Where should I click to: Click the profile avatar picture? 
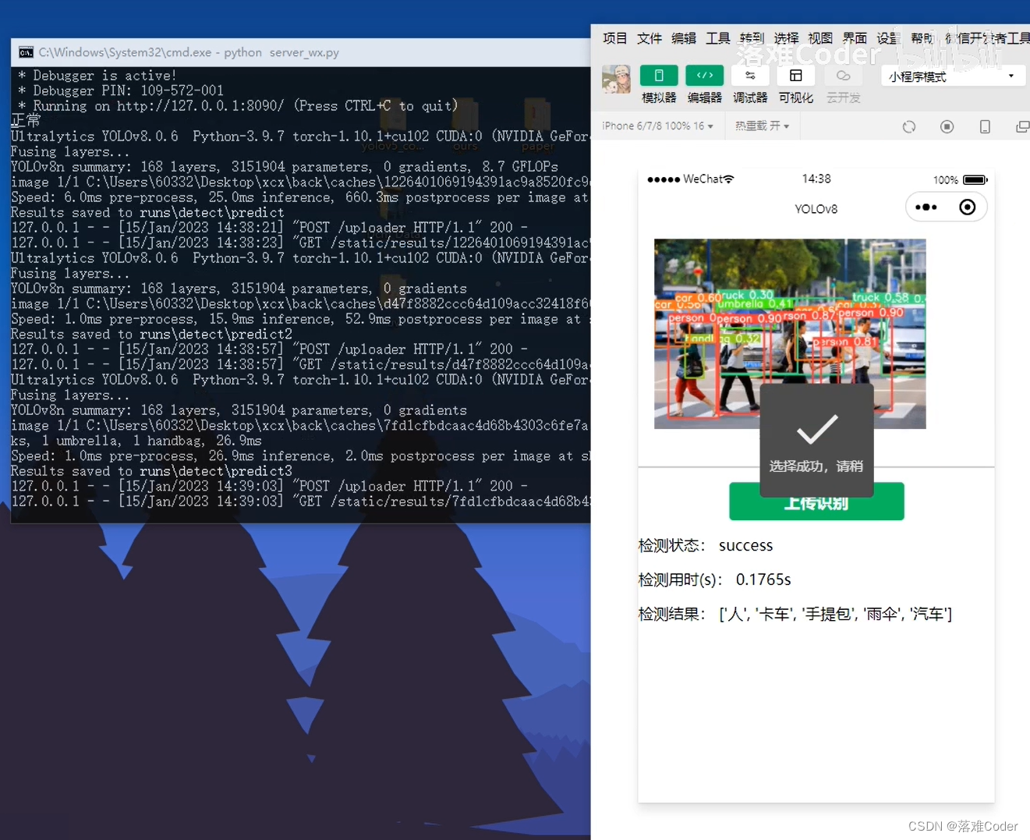616,79
